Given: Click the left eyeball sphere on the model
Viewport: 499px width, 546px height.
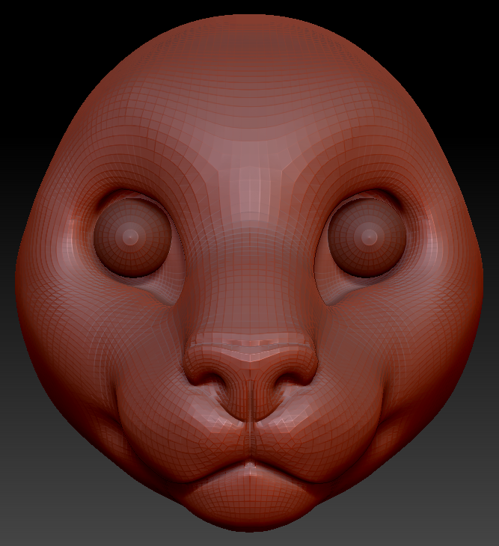Looking at the screenshot, I should [x=132, y=237].
